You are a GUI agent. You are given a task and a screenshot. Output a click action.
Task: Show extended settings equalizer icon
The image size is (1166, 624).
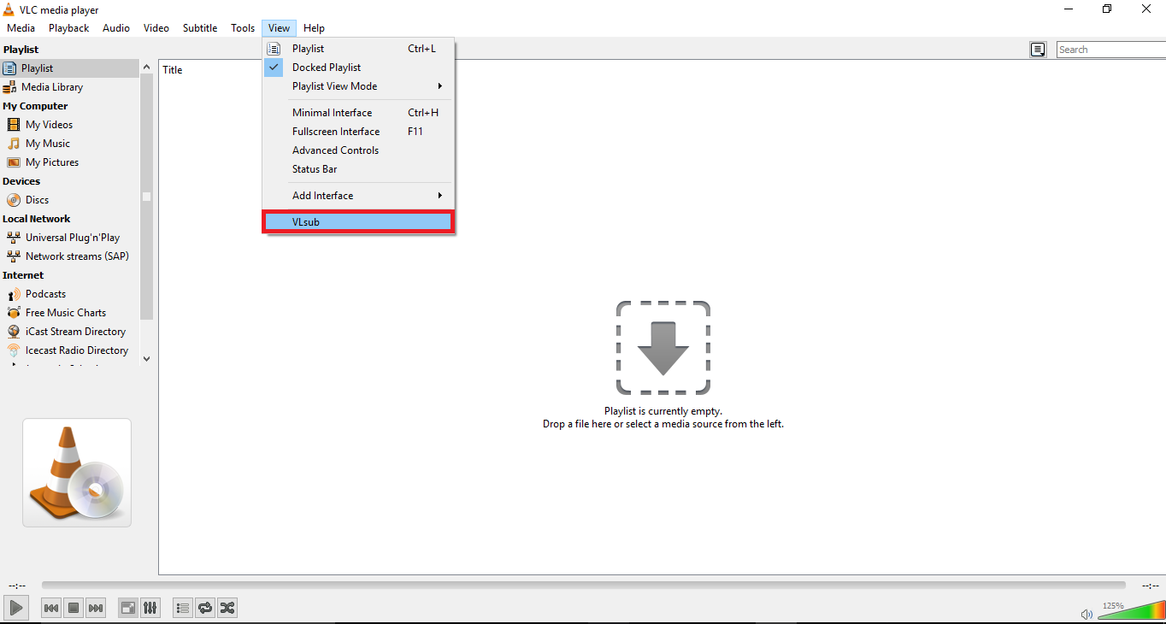150,608
